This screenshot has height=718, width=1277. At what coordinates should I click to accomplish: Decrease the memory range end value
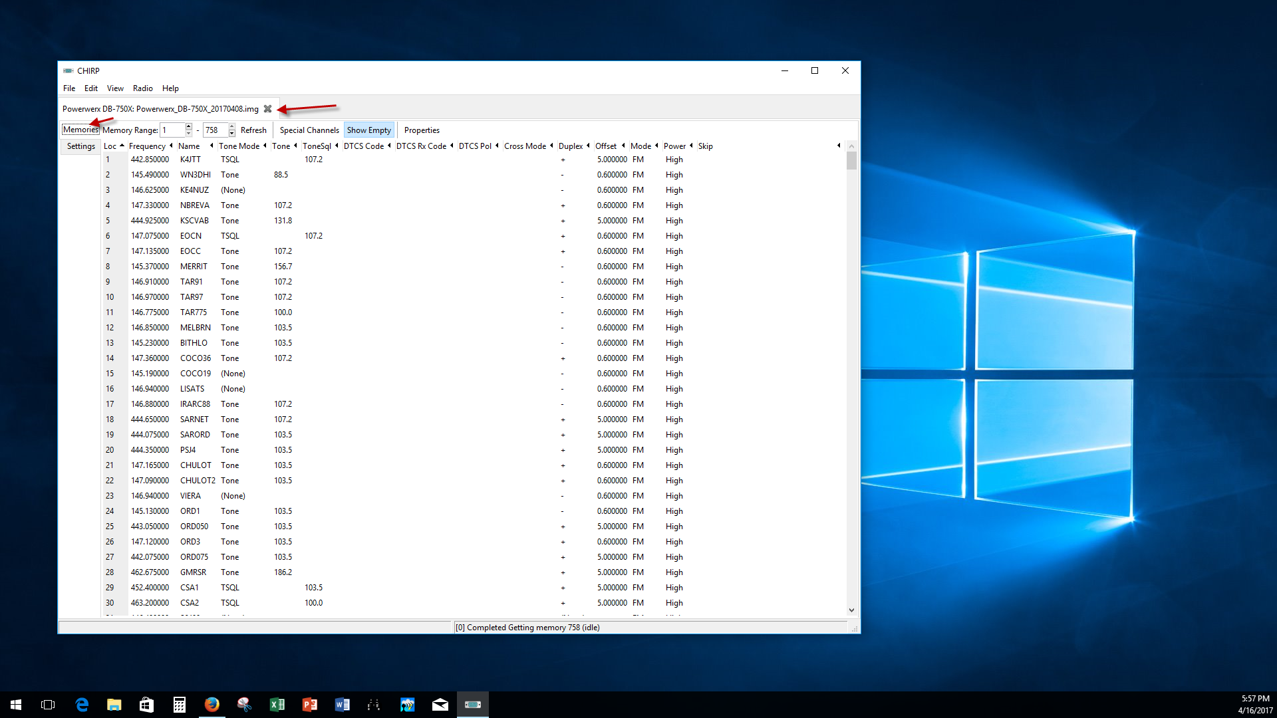232,134
